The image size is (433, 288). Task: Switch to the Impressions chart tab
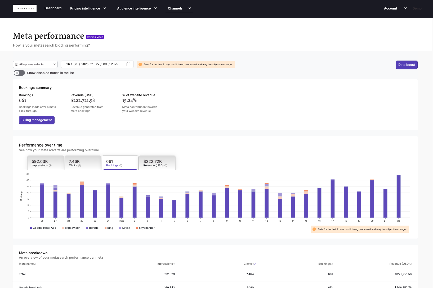click(x=46, y=163)
